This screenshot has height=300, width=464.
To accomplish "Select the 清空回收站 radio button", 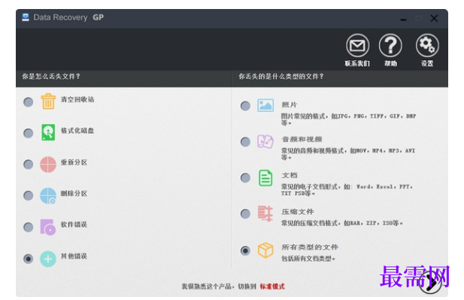I will pos(29,102).
